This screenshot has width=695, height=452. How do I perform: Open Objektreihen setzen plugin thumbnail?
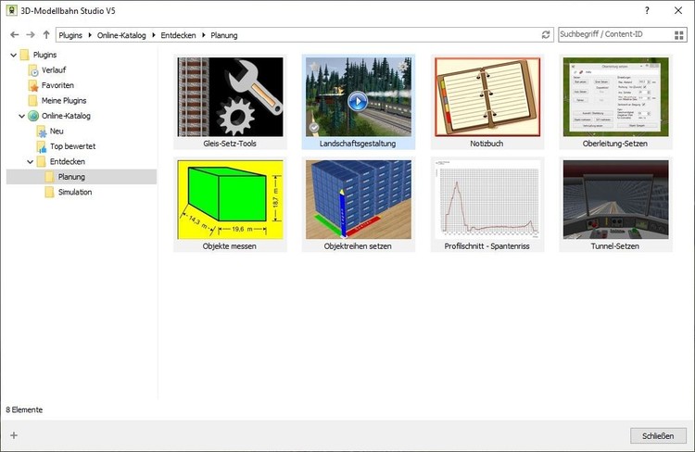358,199
